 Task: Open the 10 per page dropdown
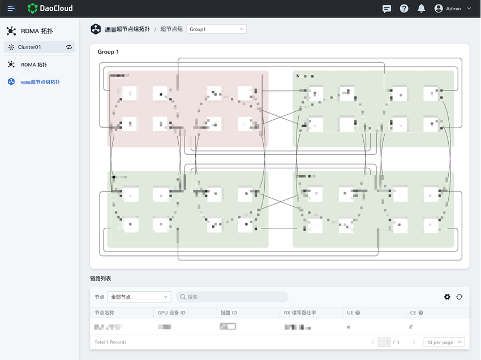[444, 342]
